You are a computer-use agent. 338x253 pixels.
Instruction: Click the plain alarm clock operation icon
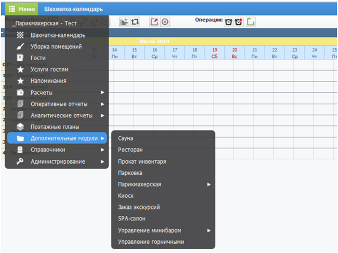tap(228, 22)
